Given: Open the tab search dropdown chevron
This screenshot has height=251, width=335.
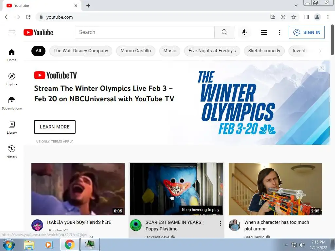Looking at the screenshot, I should [x=296, y=6].
